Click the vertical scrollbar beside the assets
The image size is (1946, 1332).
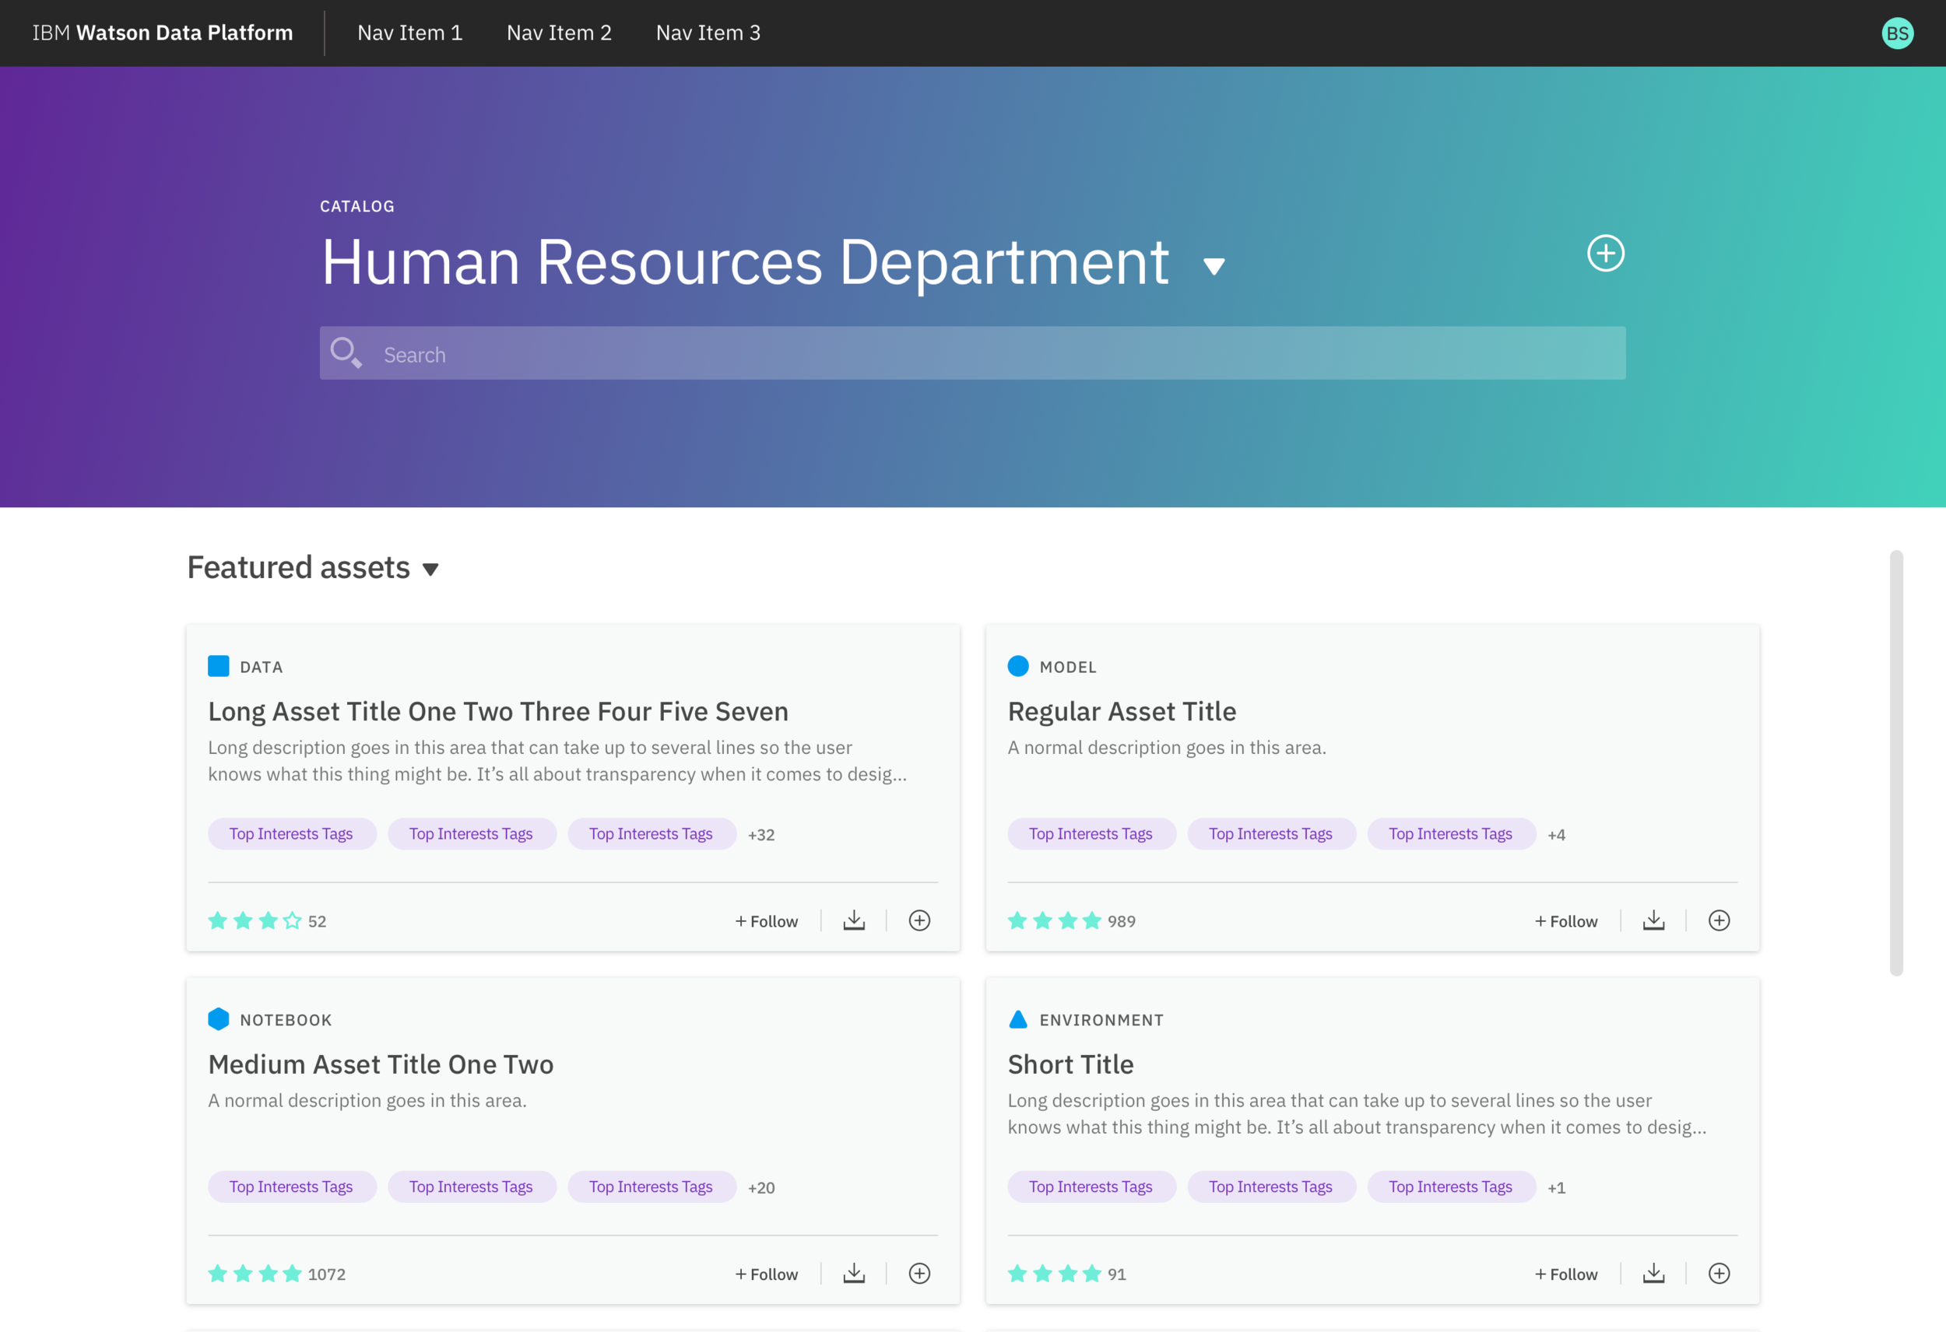point(1895,762)
